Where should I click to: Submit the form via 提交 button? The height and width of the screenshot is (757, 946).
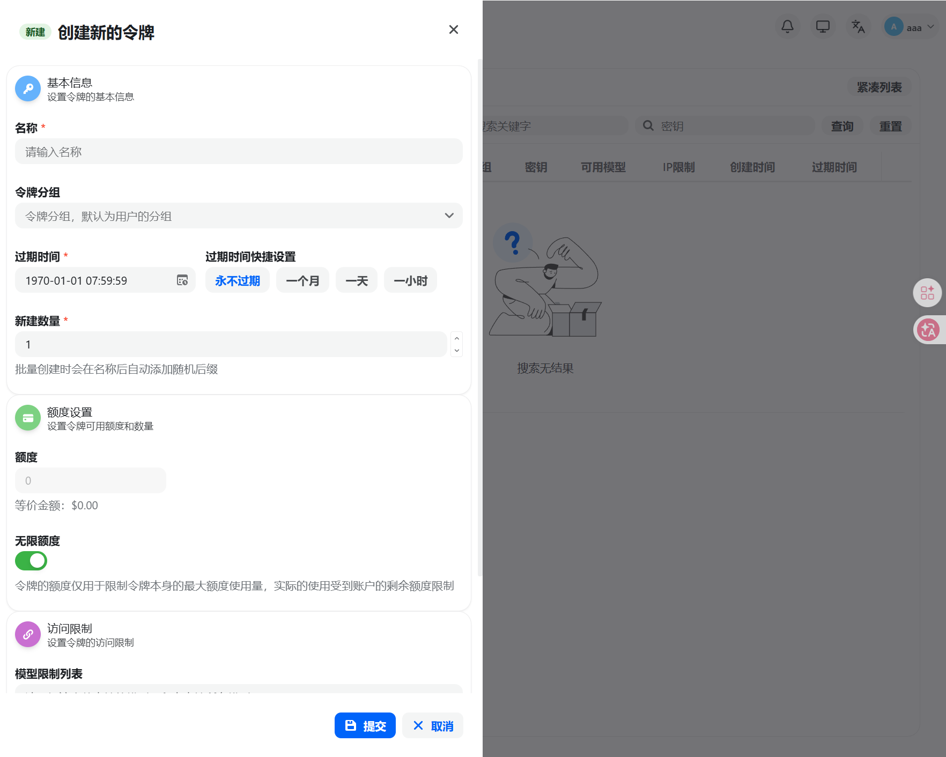click(x=365, y=725)
